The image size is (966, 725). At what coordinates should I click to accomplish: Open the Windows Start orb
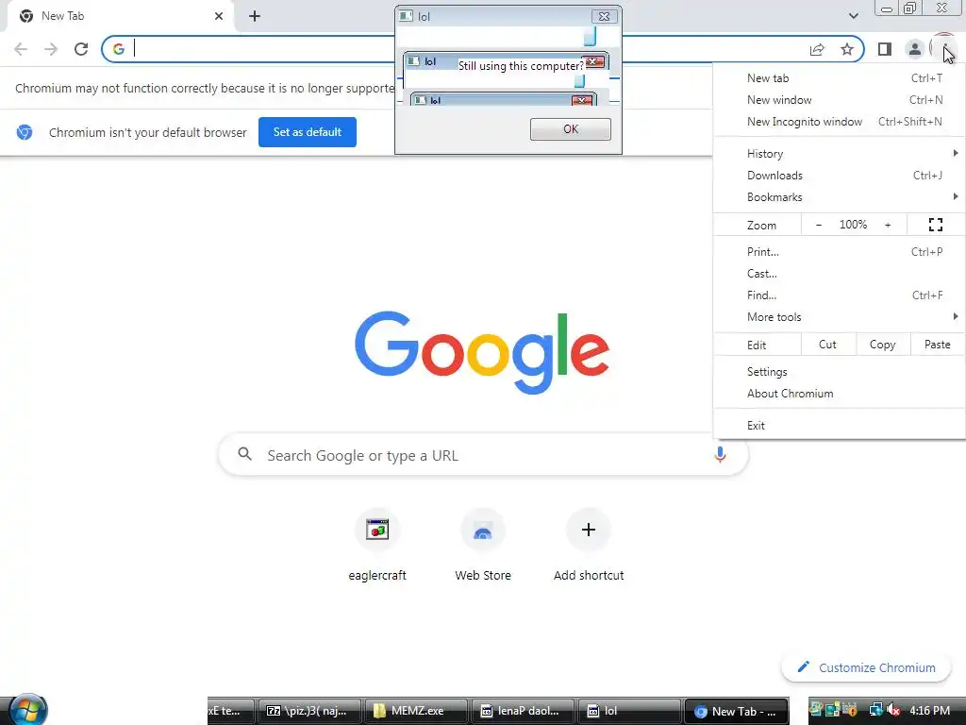tap(26, 710)
